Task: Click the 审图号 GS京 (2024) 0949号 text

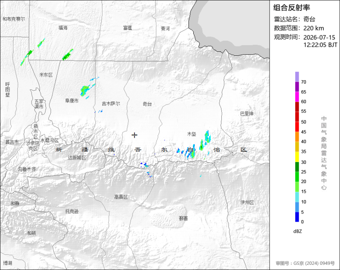Action: pos(305,263)
